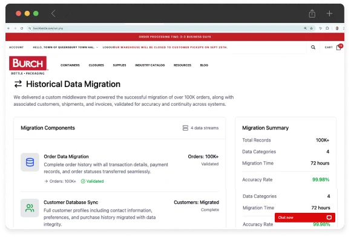This screenshot has height=237, width=351.
Task: Open the CONTAINERS menu
Action: click(70, 65)
